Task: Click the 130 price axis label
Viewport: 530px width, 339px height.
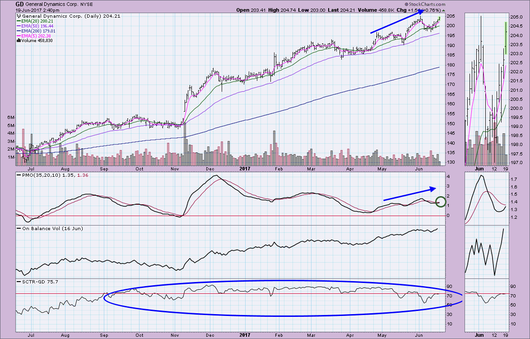Action: 451,162
